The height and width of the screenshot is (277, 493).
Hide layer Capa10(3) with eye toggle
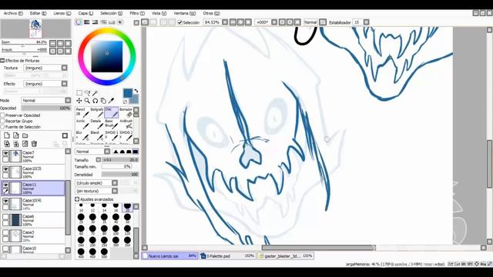coord(5,169)
